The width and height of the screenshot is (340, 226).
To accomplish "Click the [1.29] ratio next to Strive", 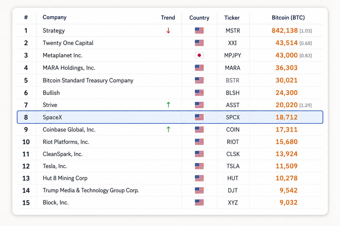I will 305,105.
